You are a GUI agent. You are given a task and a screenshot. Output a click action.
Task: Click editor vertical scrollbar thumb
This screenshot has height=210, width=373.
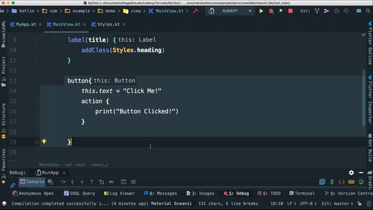pos(364,97)
